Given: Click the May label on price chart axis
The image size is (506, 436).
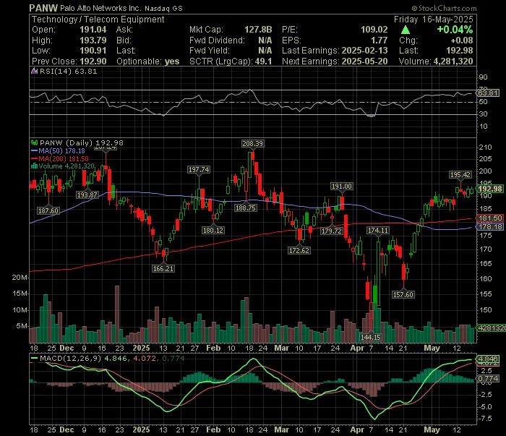Looking at the screenshot, I should (x=432, y=349).
